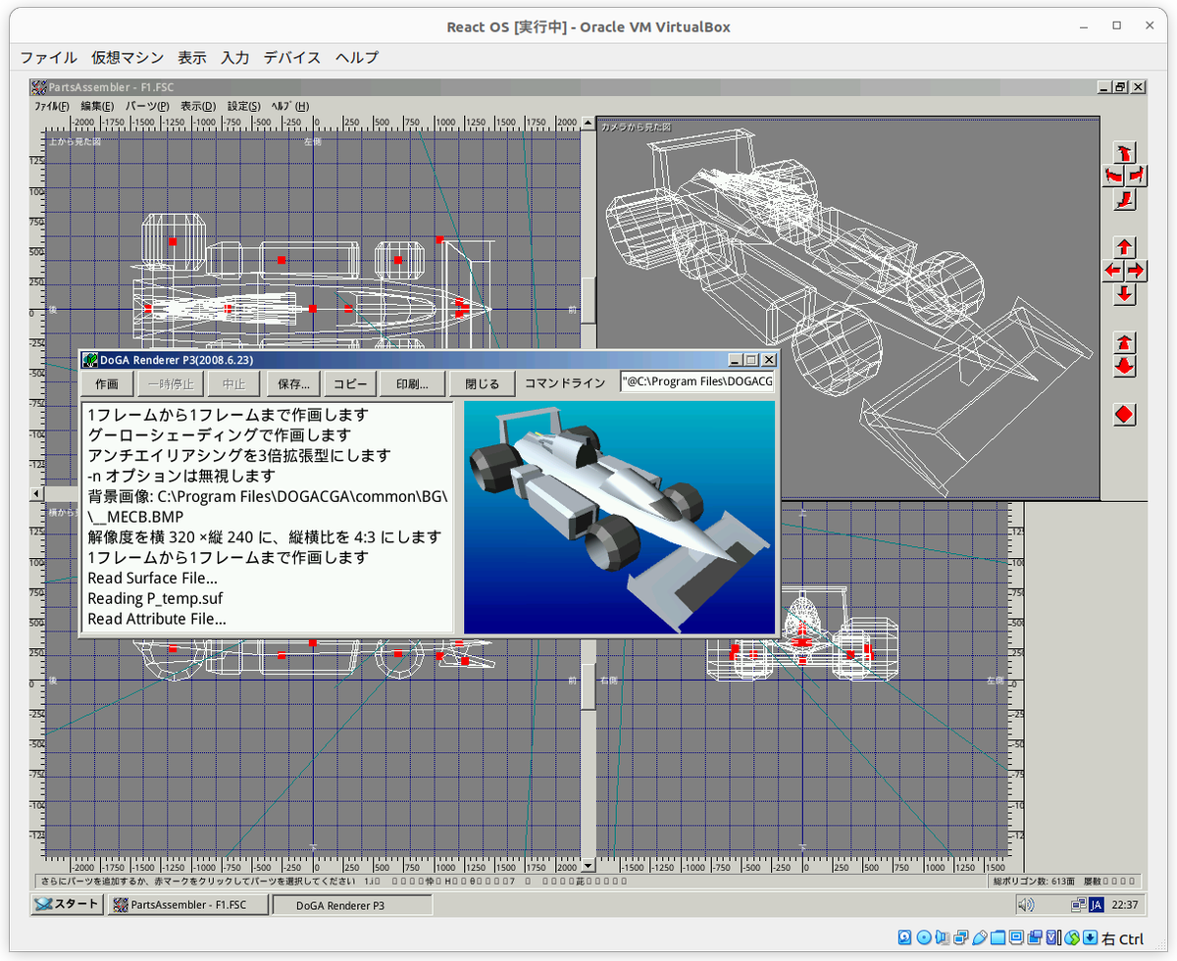Click the VirtualBox optical disc status icon
1177x961 pixels.
(x=923, y=938)
